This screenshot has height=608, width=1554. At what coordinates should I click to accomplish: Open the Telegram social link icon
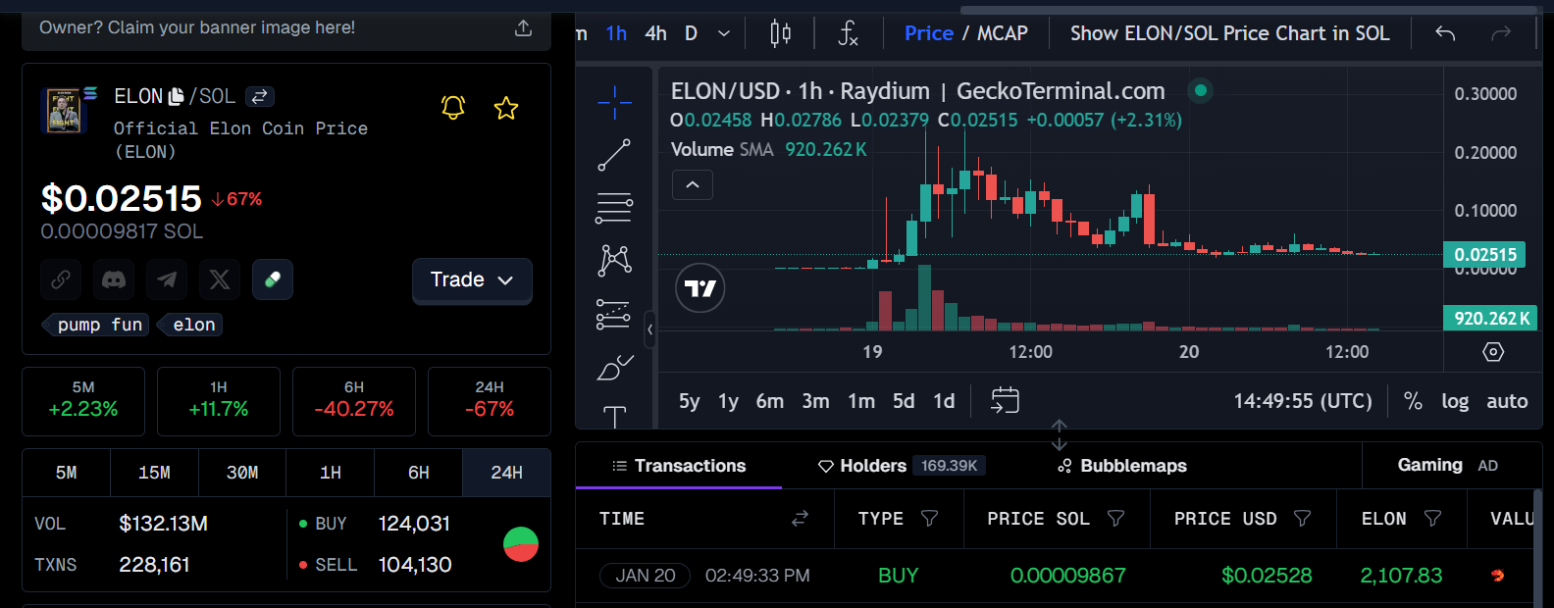pos(167,279)
